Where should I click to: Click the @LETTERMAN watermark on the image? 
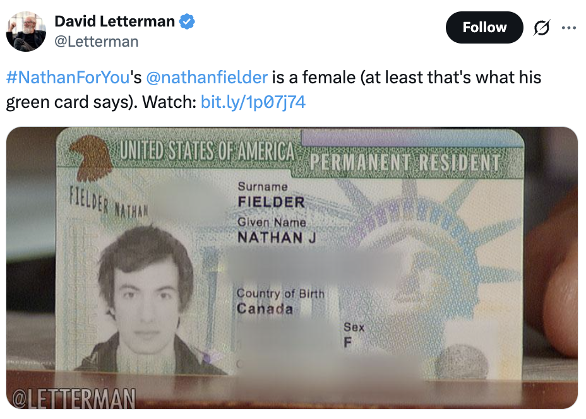(74, 398)
